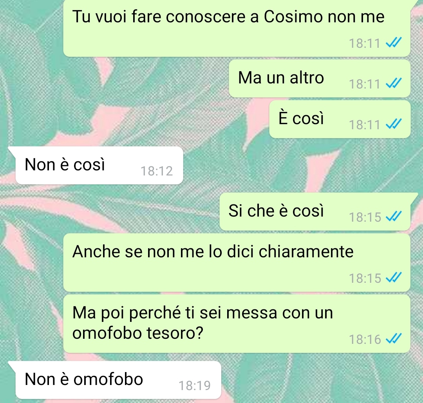Select the sent 'È così' bubble

340,119
